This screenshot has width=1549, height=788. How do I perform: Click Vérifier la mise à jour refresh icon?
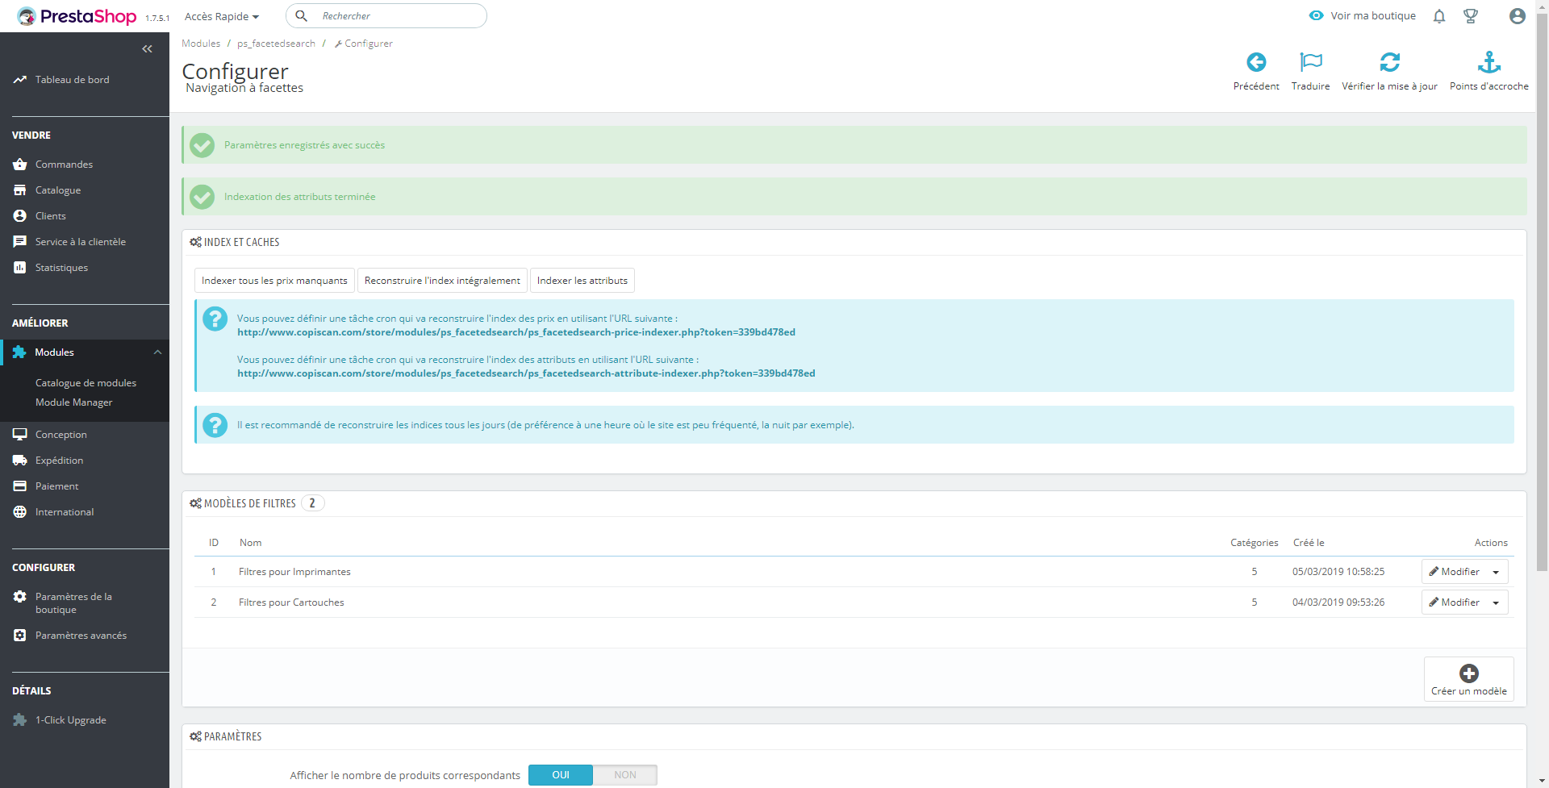click(x=1389, y=62)
